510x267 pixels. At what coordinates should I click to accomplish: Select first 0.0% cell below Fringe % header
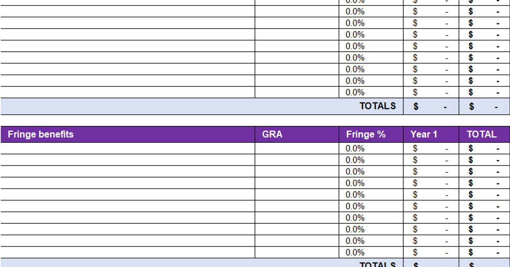[371, 148]
